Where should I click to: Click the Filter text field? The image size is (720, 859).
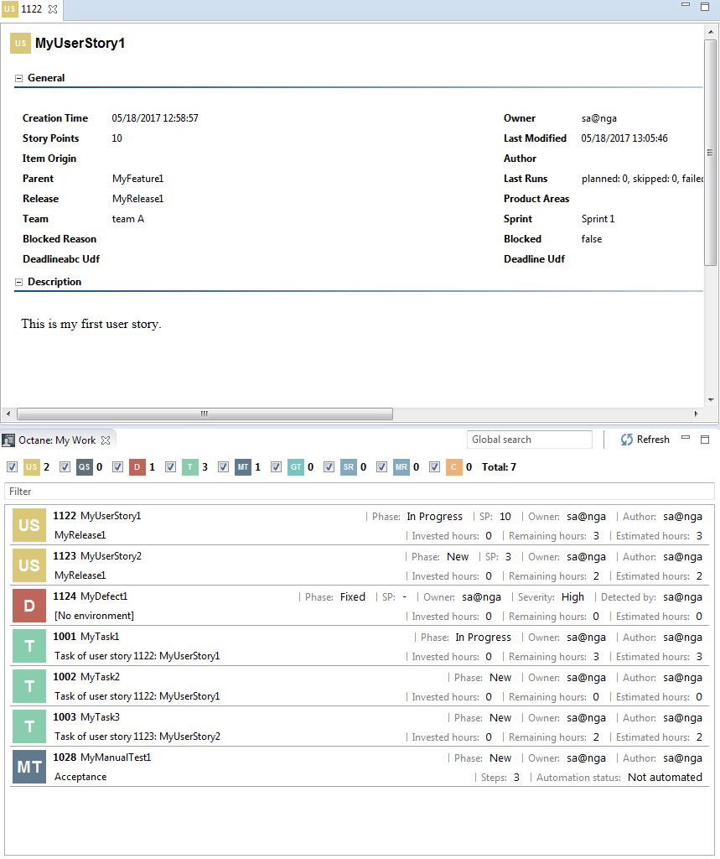pyautogui.click(x=359, y=492)
